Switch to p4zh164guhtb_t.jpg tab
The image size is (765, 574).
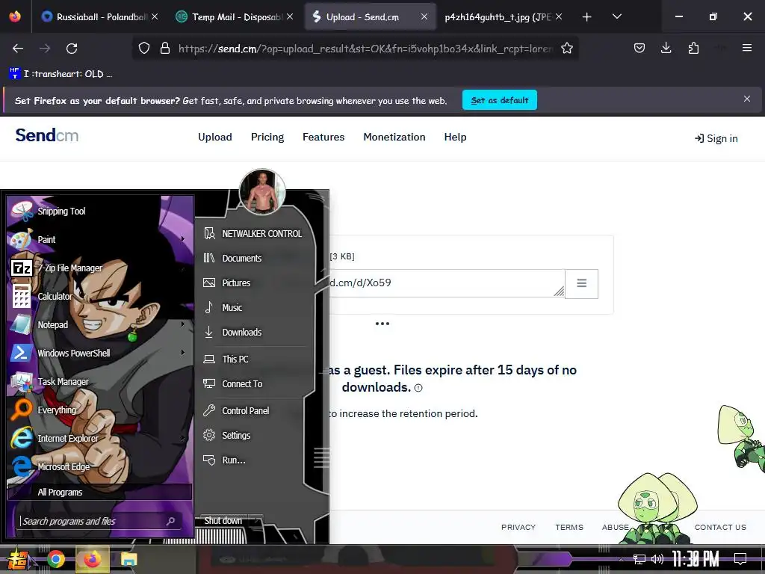(x=503, y=16)
